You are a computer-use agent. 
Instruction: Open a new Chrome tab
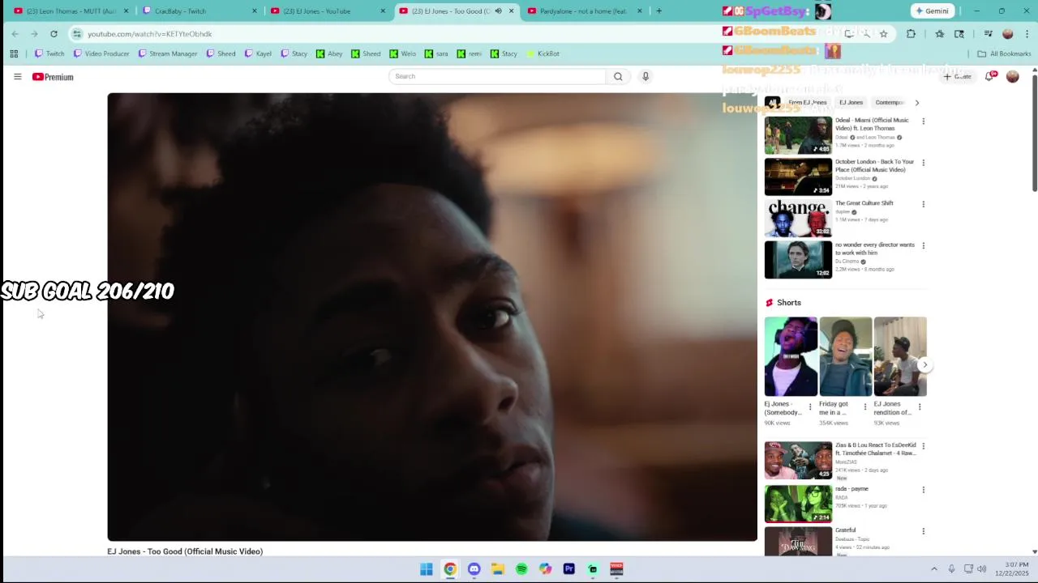point(658,11)
